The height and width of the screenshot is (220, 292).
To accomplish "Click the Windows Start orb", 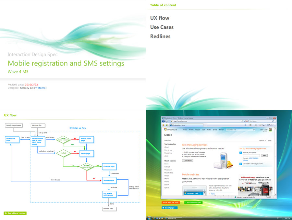I will 149,218.
